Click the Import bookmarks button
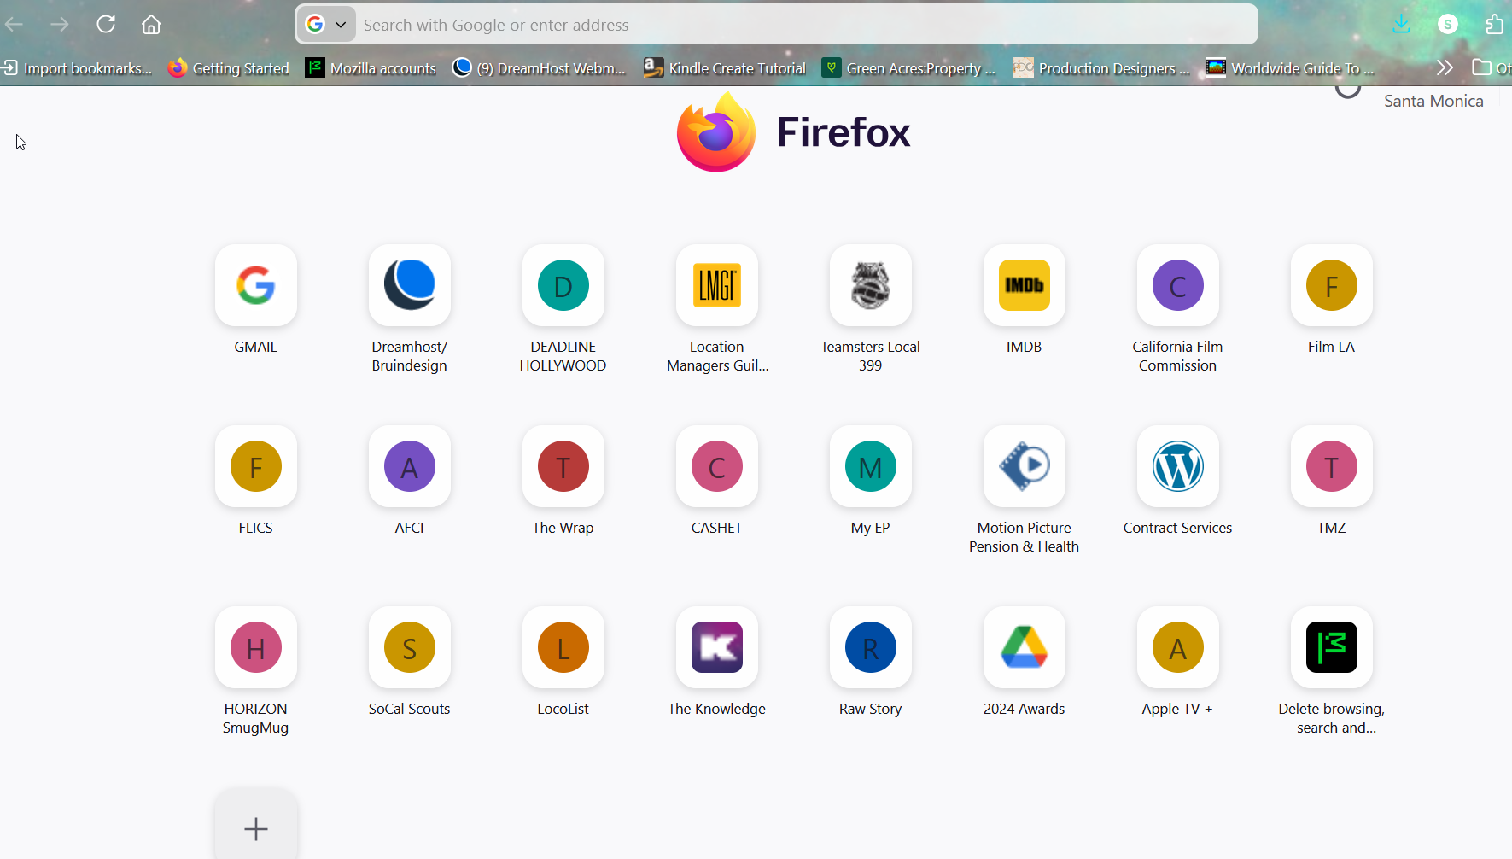1512x859 pixels. coord(78,68)
